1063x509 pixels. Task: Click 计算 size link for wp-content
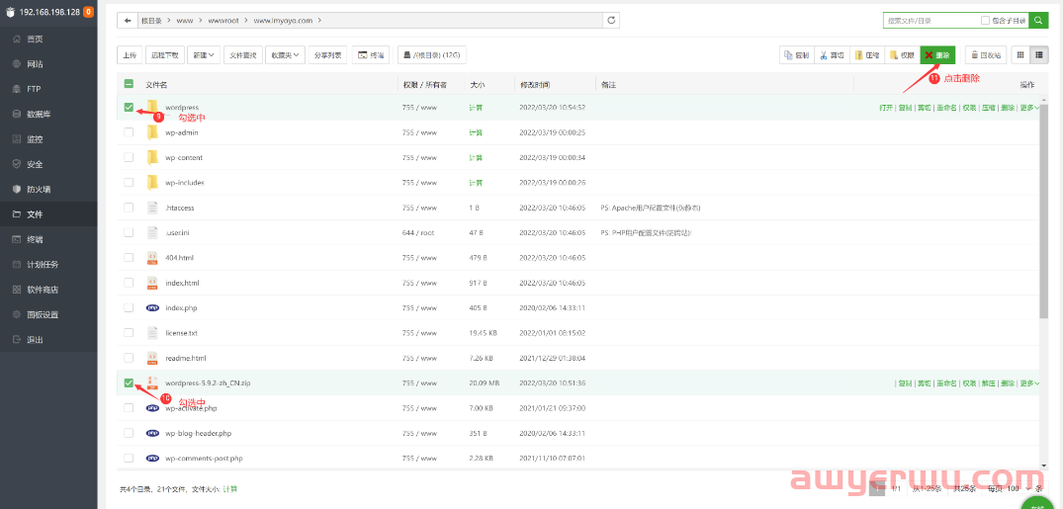(x=476, y=158)
